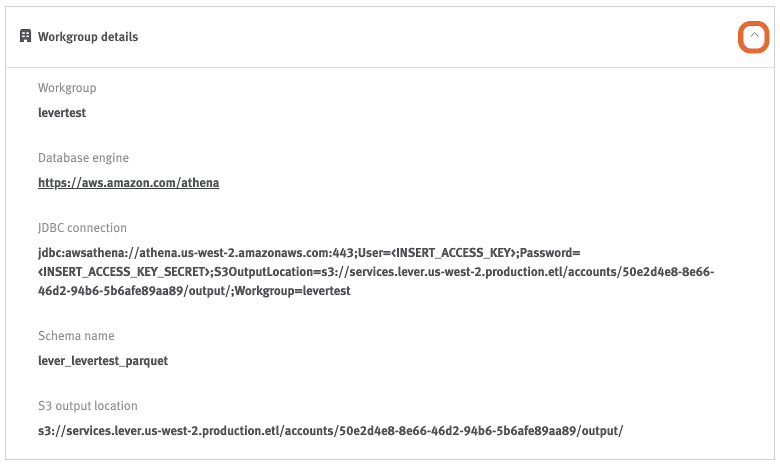780x464 pixels.
Task: Click the Workgroup field label
Action: point(67,87)
